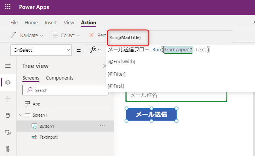The width and height of the screenshot is (255, 156).
Task: Select the Screens tab in Tree view
Action: tap(31, 78)
